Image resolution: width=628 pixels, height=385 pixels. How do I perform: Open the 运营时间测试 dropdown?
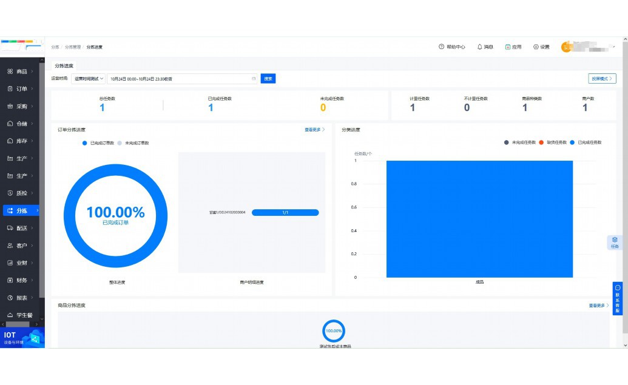[89, 78]
